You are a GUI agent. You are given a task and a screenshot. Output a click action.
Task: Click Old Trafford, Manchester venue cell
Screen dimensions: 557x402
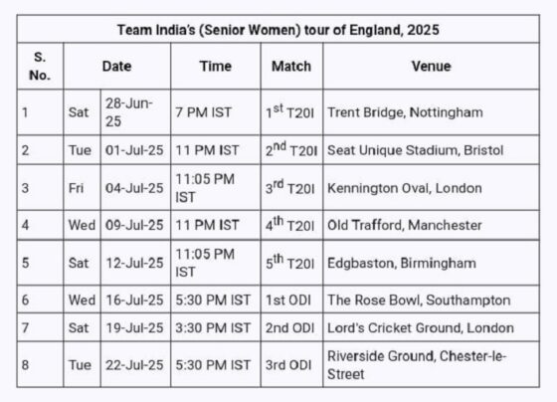point(432,225)
